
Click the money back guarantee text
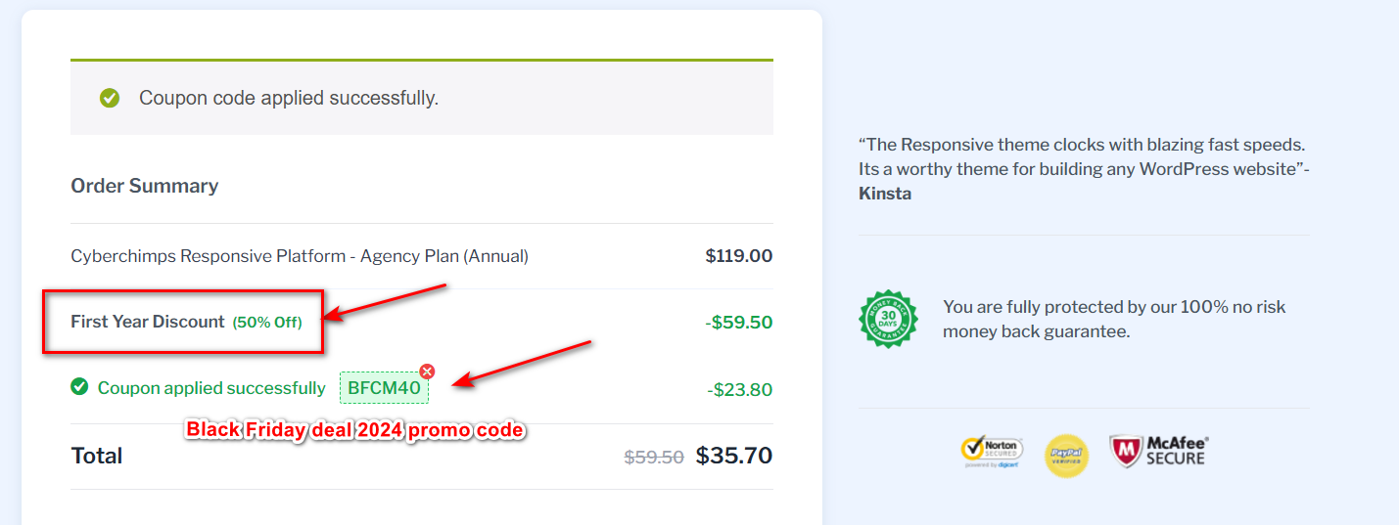[1114, 319]
